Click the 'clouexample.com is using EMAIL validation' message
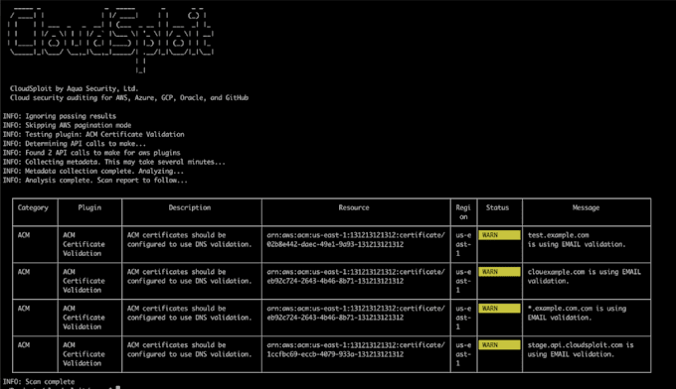Viewport: 676px width, 389px height. [585, 276]
